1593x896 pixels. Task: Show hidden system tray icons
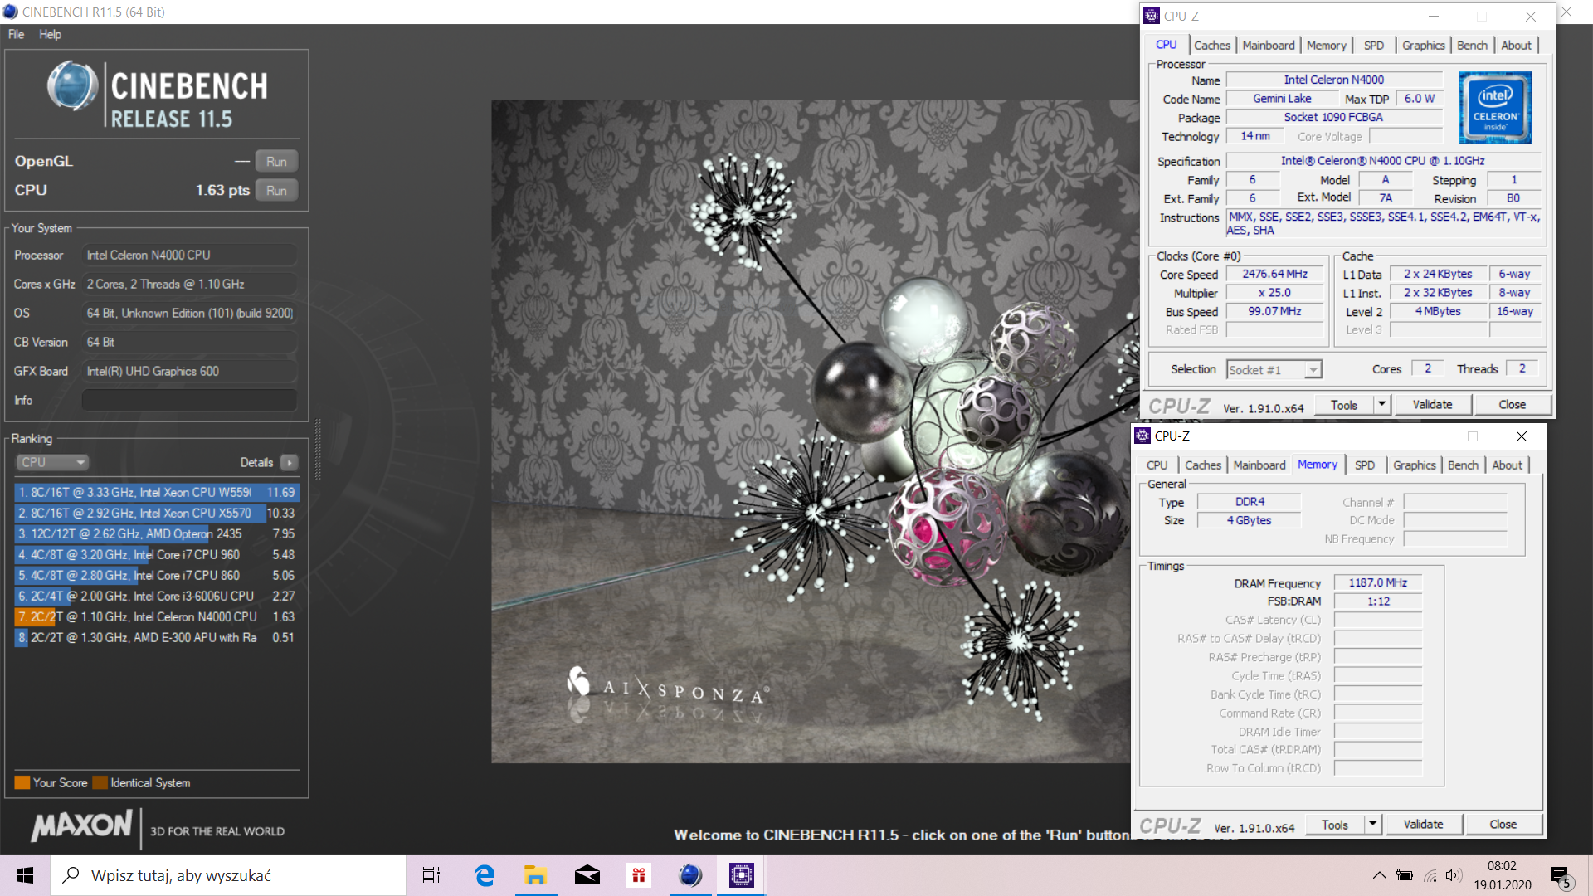pyautogui.click(x=1379, y=875)
